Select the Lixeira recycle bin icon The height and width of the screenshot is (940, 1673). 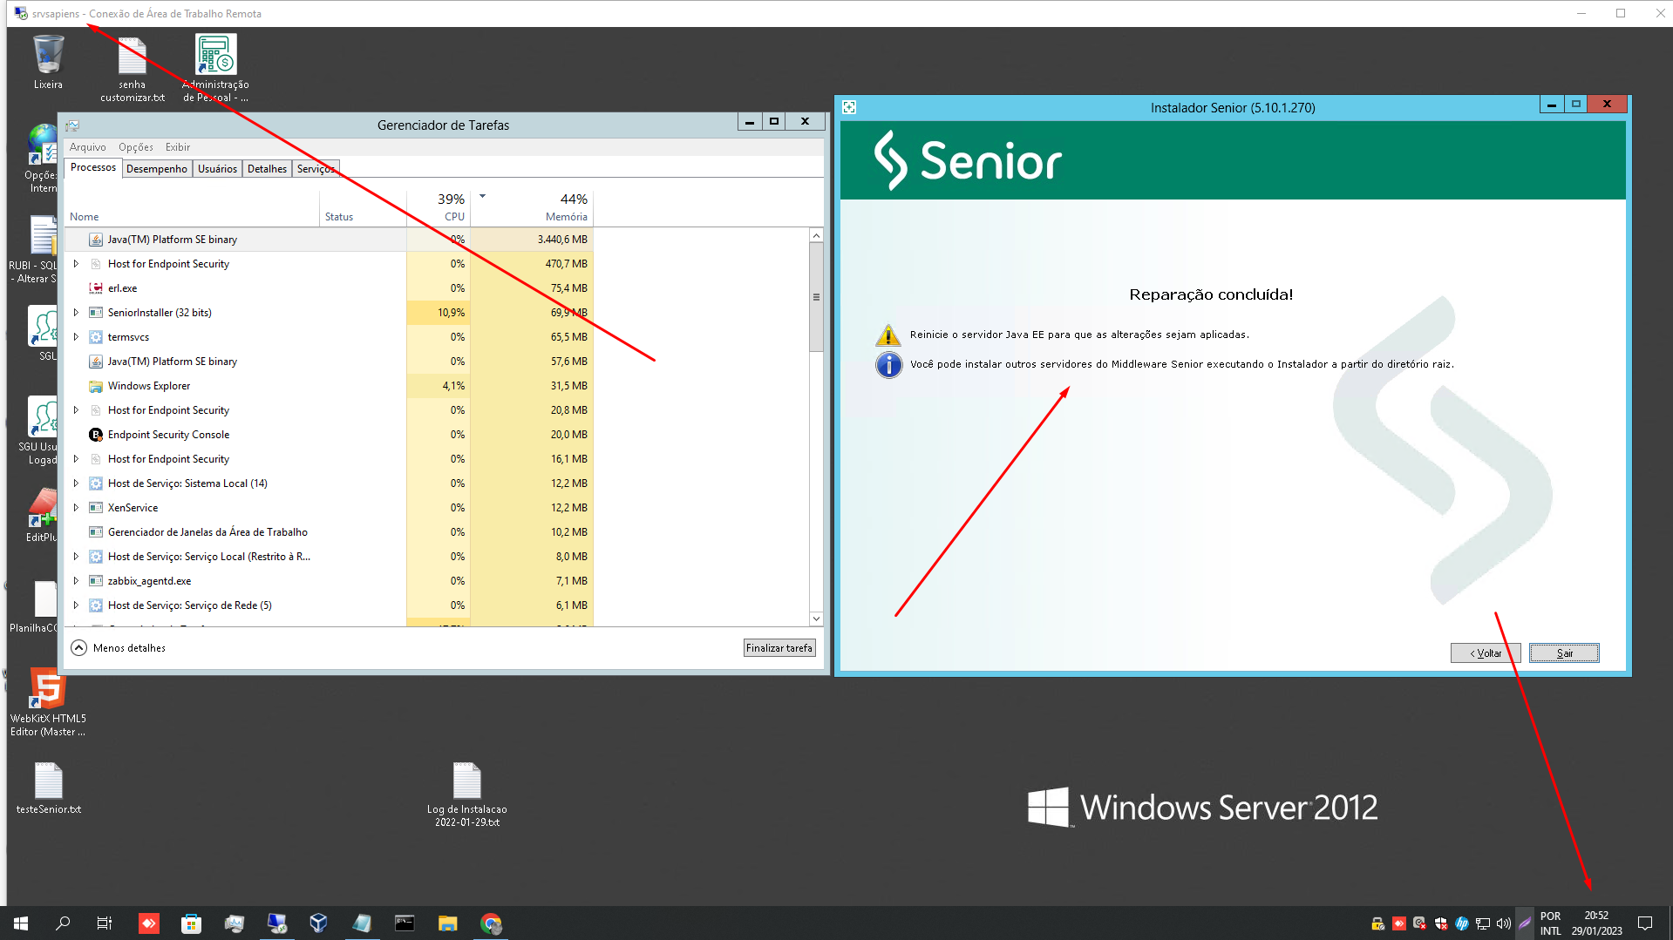click(48, 61)
